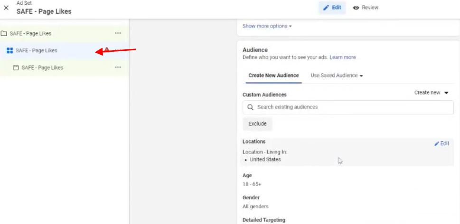The image size is (460, 224).
Task: Focus the Search existing audiences field
Action: (x=348, y=107)
